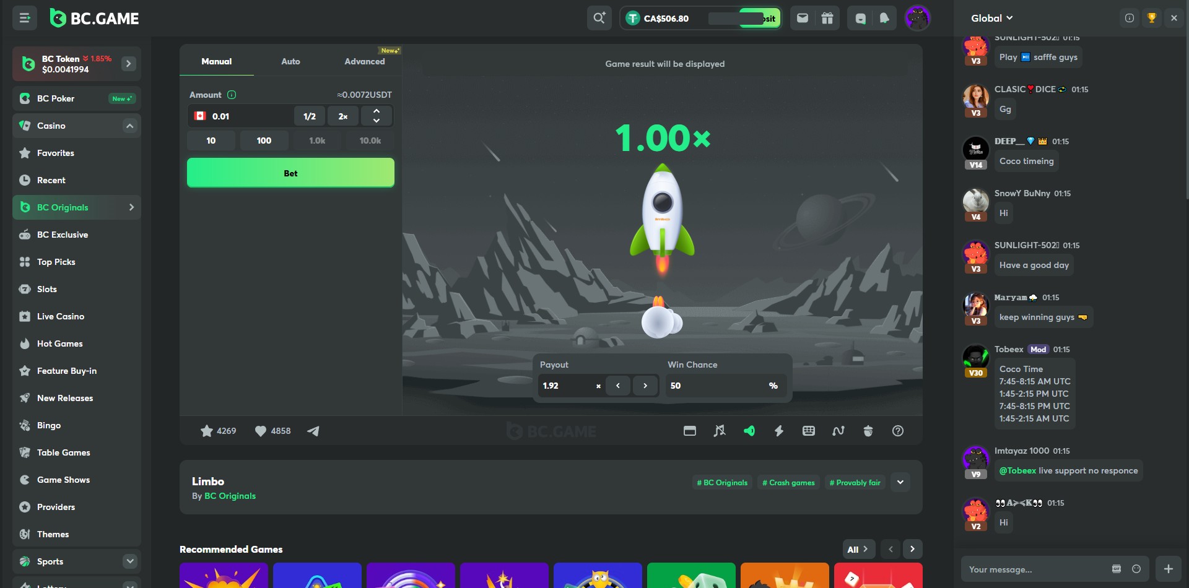
Task: Open Slots in the sidebar
Action: click(x=77, y=289)
